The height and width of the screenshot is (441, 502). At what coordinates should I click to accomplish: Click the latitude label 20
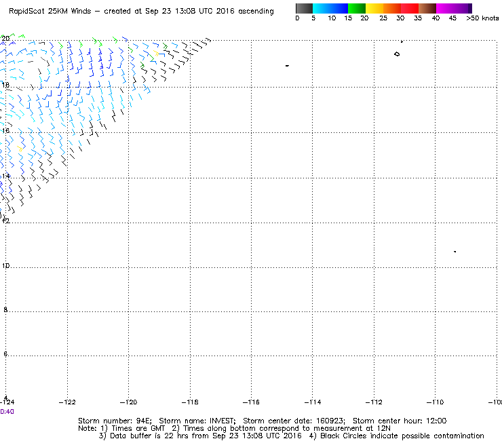point(5,39)
